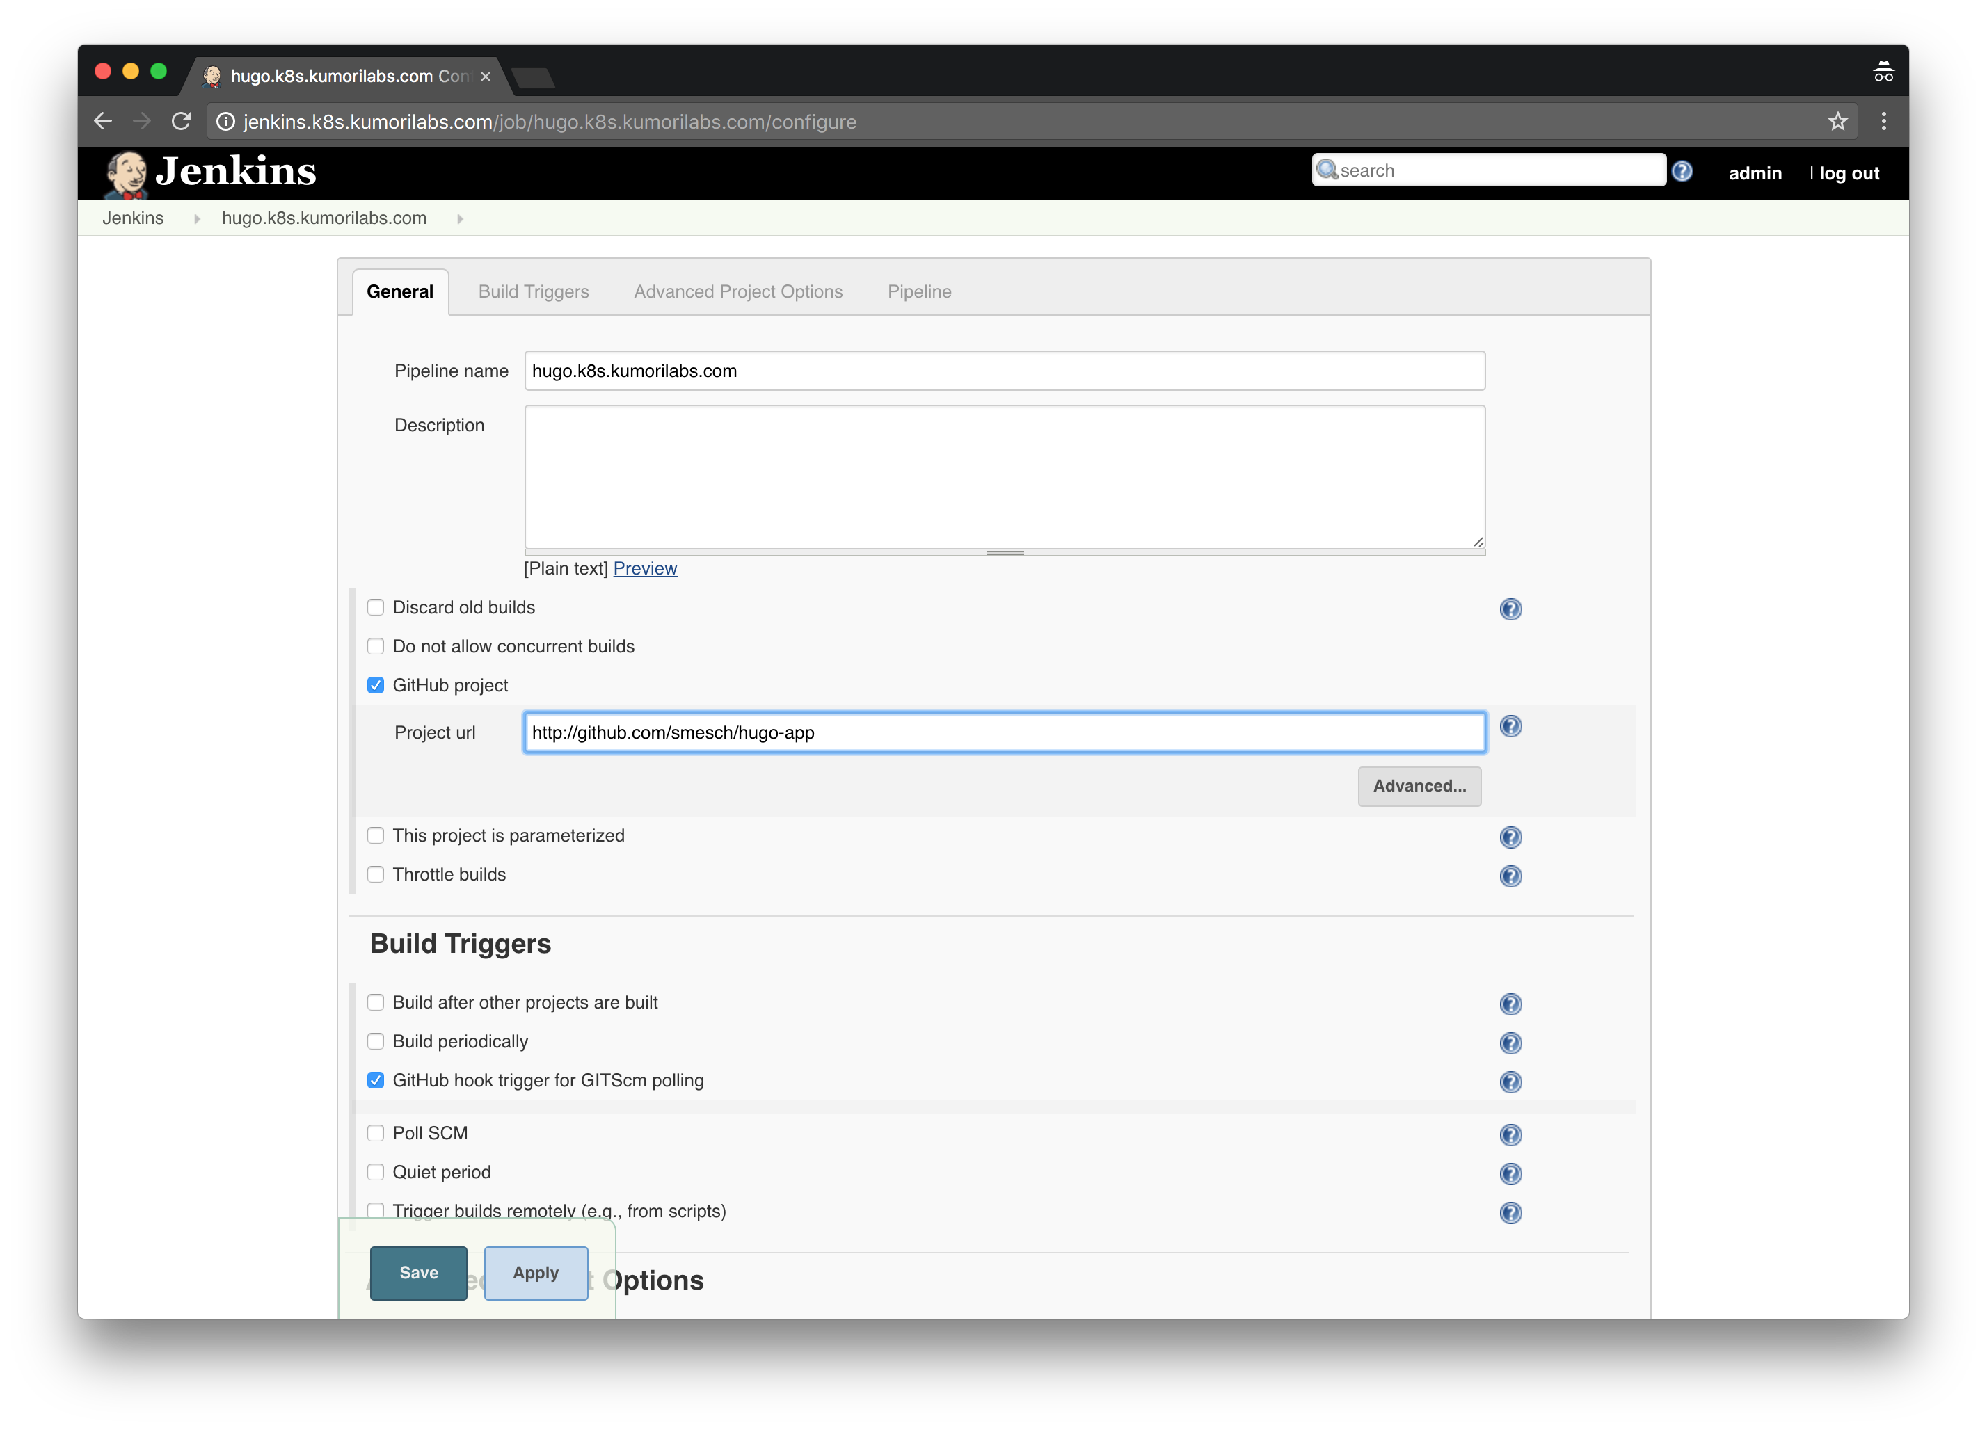Viewport: 1987px width, 1430px height.
Task: Open search help question icon
Action: point(1682,172)
